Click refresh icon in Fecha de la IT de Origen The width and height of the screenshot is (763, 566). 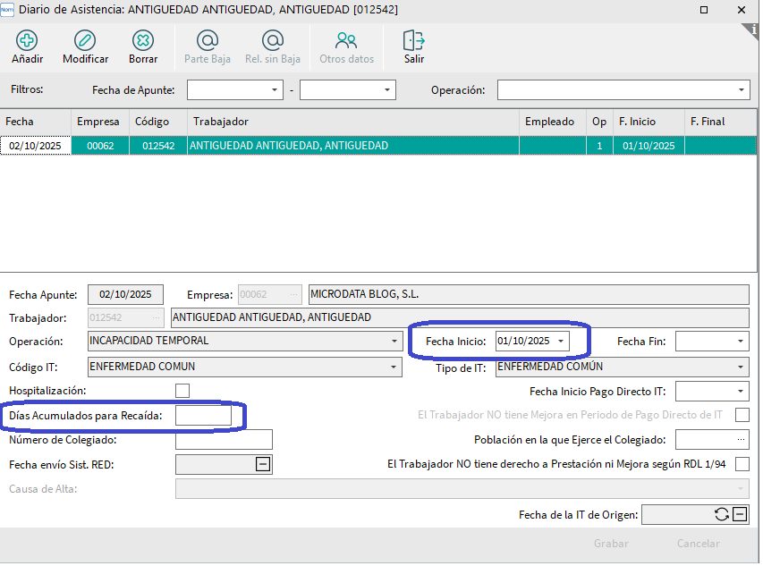(x=722, y=514)
